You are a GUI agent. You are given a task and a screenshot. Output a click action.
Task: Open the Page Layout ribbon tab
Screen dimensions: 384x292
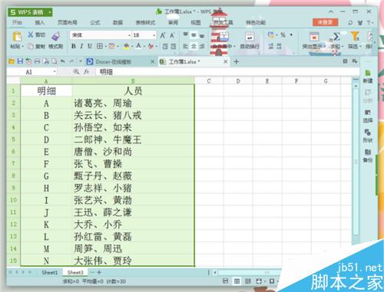(x=68, y=22)
